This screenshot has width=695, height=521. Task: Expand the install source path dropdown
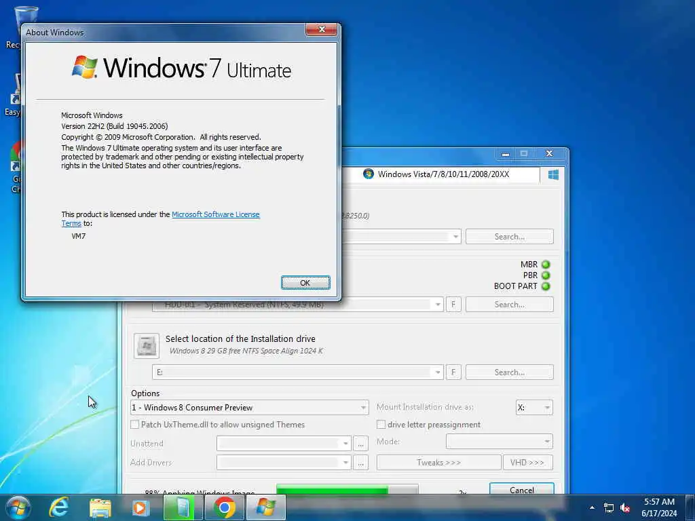click(x=455, y=237)
